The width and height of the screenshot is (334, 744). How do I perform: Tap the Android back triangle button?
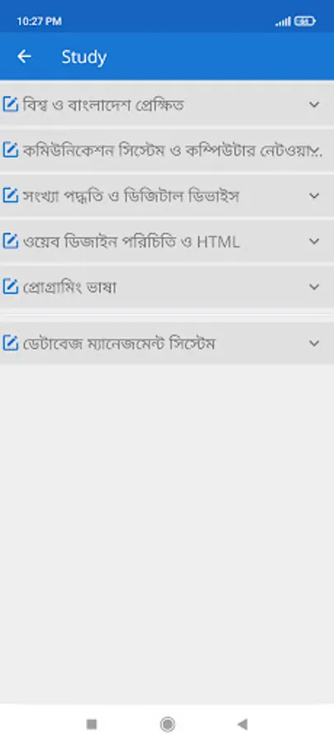[x=242, y=724]
